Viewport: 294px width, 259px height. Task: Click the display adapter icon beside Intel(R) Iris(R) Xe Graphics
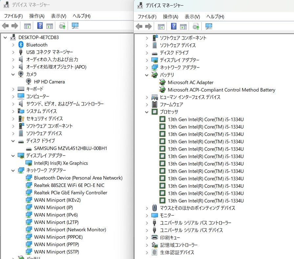coord(29,163)
